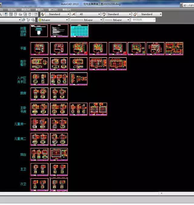Open the 标注(N) dimension menu
Image resolution: width=194 pixels, height=205 pixels.
pos(12,9)
